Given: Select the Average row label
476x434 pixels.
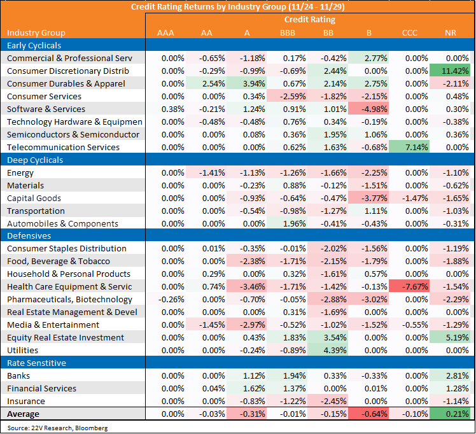Looking at the screenshot, I should (x=23, y=414).
